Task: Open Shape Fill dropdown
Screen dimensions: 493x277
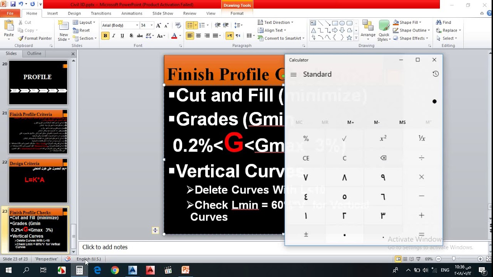Action: [407, 23]
